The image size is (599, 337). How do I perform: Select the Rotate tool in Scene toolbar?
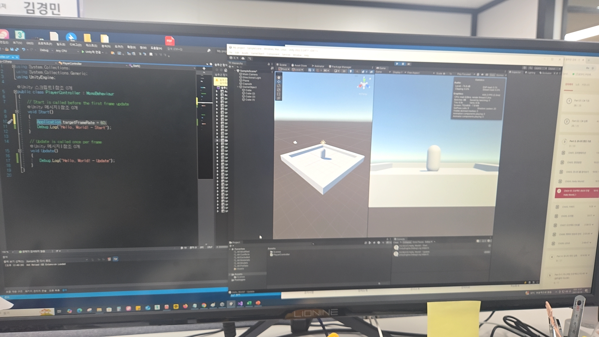279,86
